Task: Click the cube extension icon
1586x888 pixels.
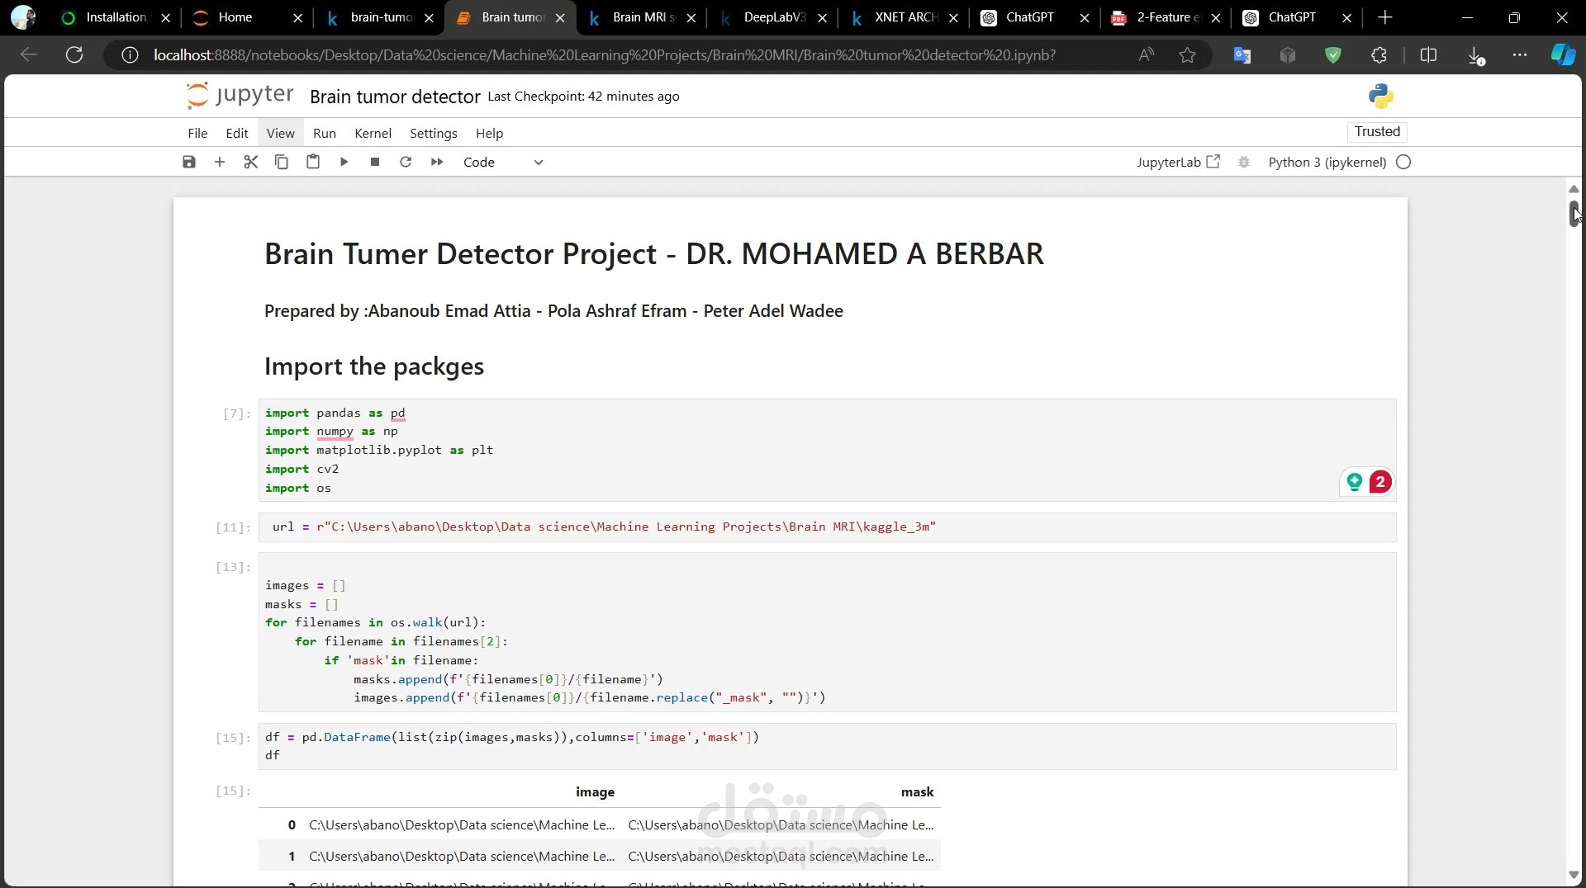Action: coord(1288,55)
